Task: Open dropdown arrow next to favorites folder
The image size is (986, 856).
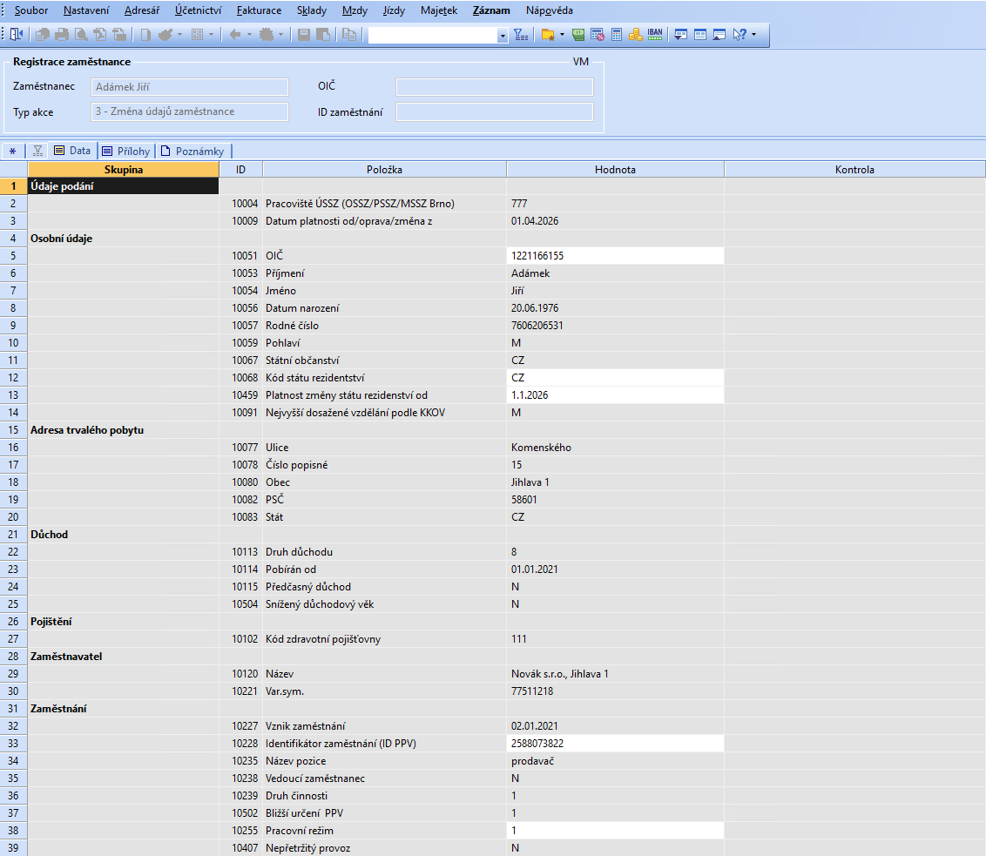Action: click(562, 36)
